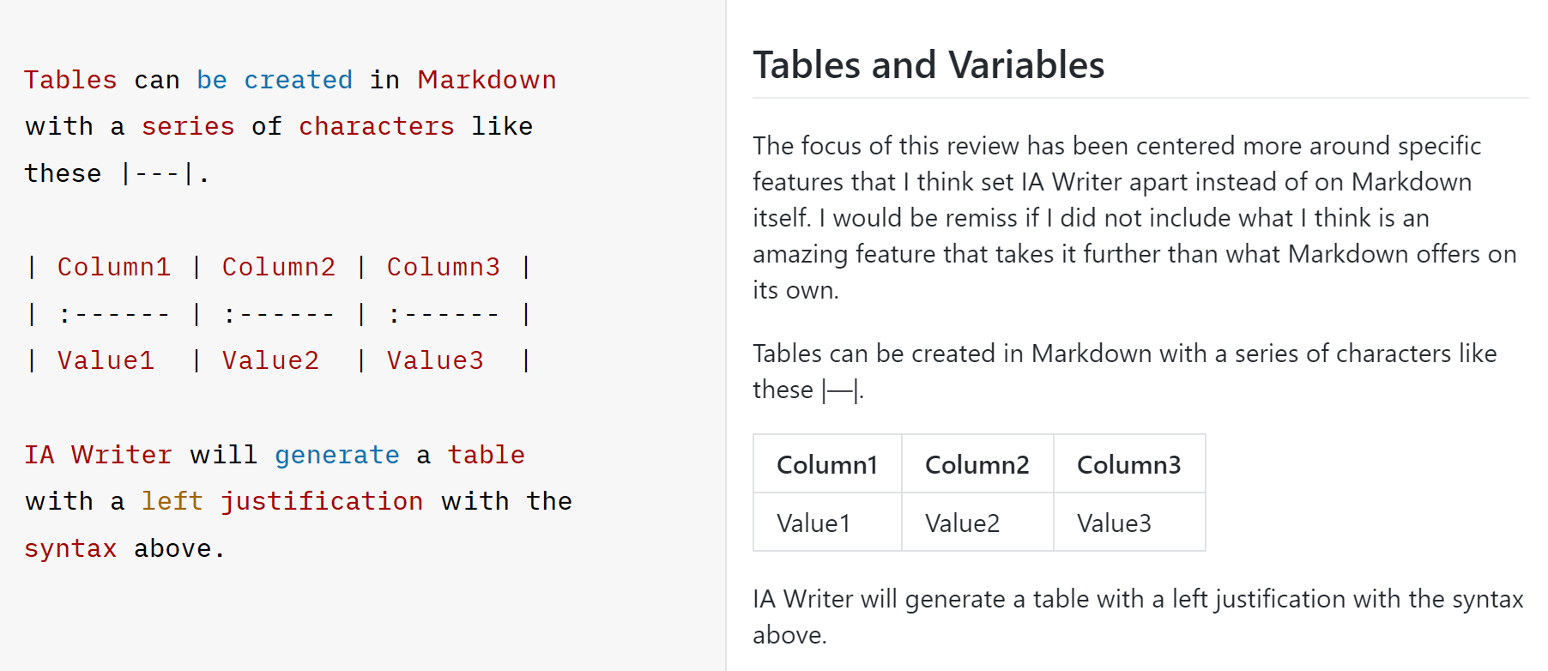1548x671 pixels.
Task: Click Value3 text in the Markdown editor
Action: pyautogui.click(x=436, y=360)
